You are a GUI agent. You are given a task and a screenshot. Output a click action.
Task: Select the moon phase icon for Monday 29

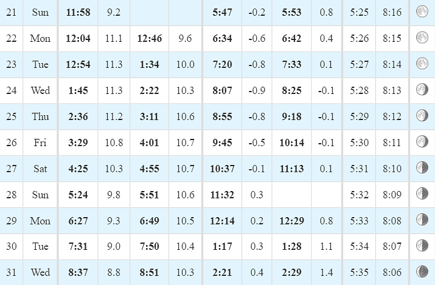click(x=422, y=220)
